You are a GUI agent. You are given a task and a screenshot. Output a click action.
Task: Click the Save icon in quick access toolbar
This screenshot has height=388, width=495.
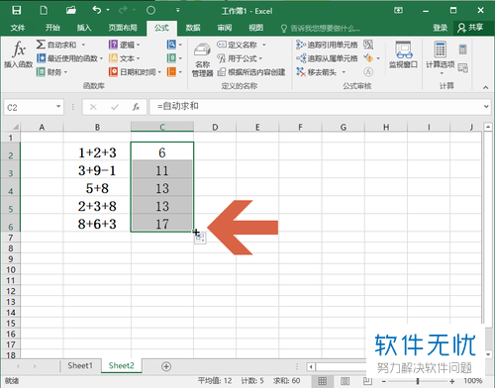pos(16,11)
